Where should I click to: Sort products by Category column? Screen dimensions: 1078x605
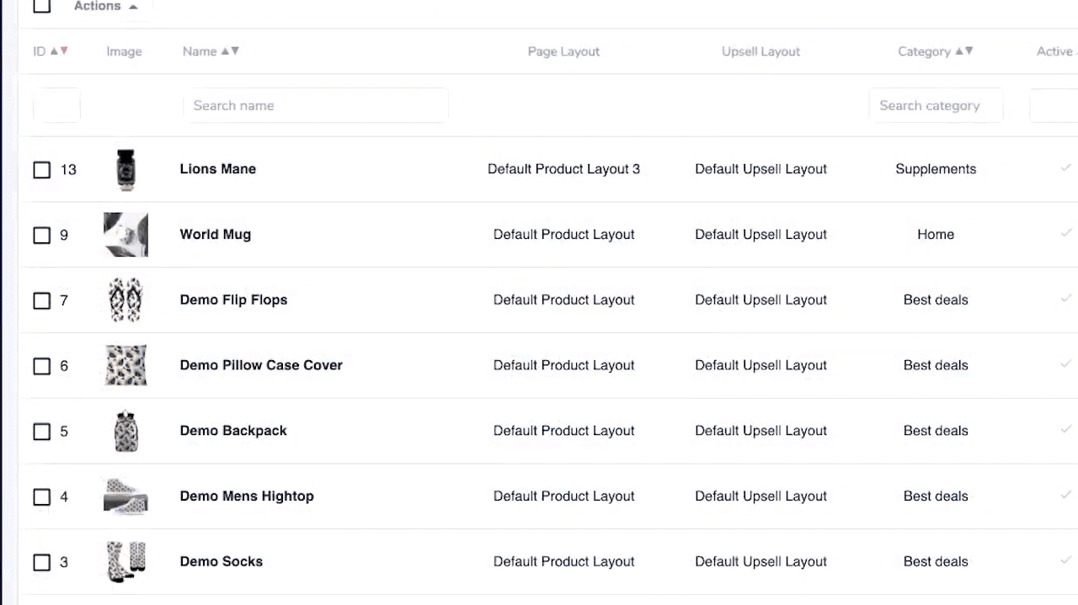tap(936, 51)
